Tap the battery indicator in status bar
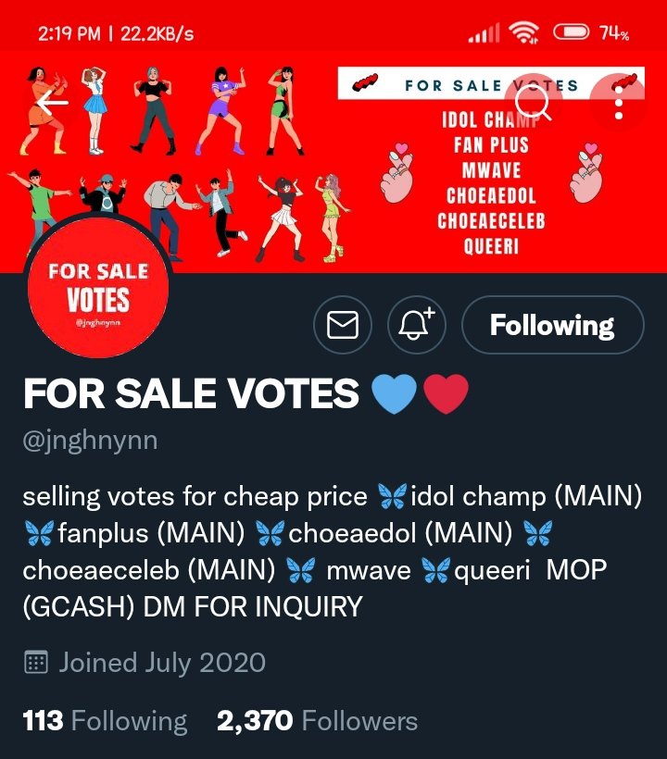The image size is (667, 759). tap(572, 32)
